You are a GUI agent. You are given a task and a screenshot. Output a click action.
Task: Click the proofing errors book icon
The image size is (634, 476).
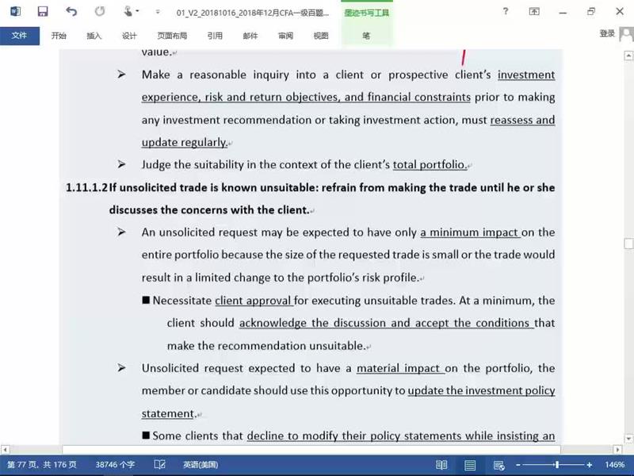pyautogui.click(x=160, y=465)
